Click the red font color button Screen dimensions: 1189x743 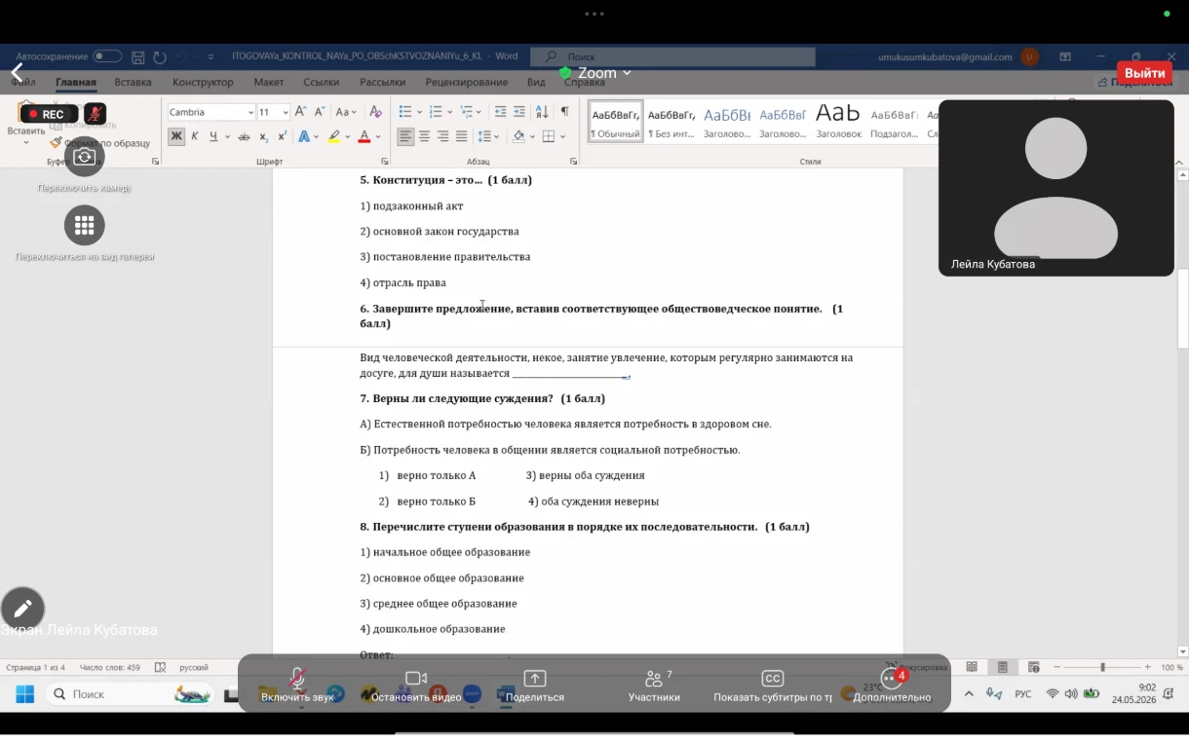[364, 136]
